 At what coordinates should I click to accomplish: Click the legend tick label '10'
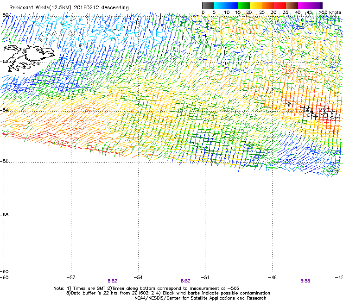pos(227,12)
